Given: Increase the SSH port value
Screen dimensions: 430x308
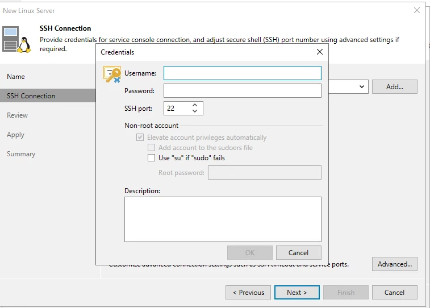Looking at the screenshot, I should 195,105.
